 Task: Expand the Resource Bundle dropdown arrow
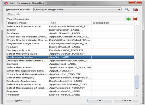[119, 9]
